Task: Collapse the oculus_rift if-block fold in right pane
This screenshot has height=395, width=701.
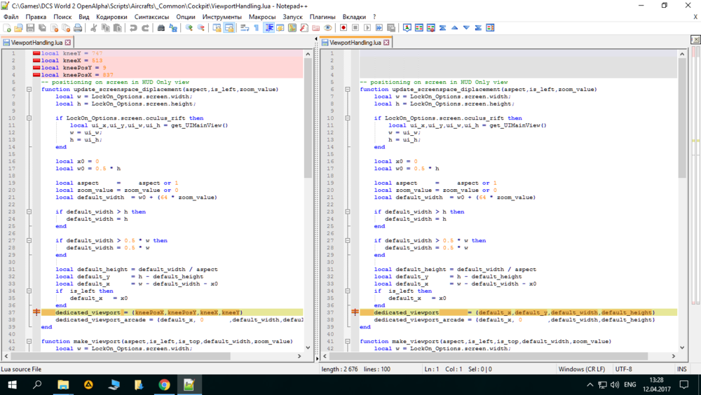Action: pos(348,118)
